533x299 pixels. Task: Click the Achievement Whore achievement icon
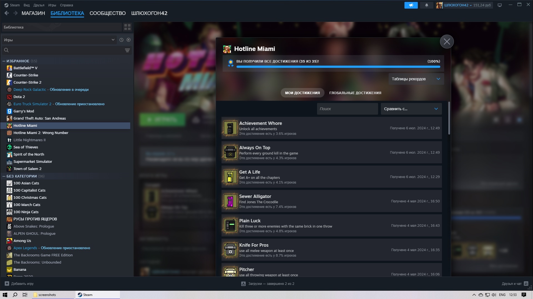point(230,128)
